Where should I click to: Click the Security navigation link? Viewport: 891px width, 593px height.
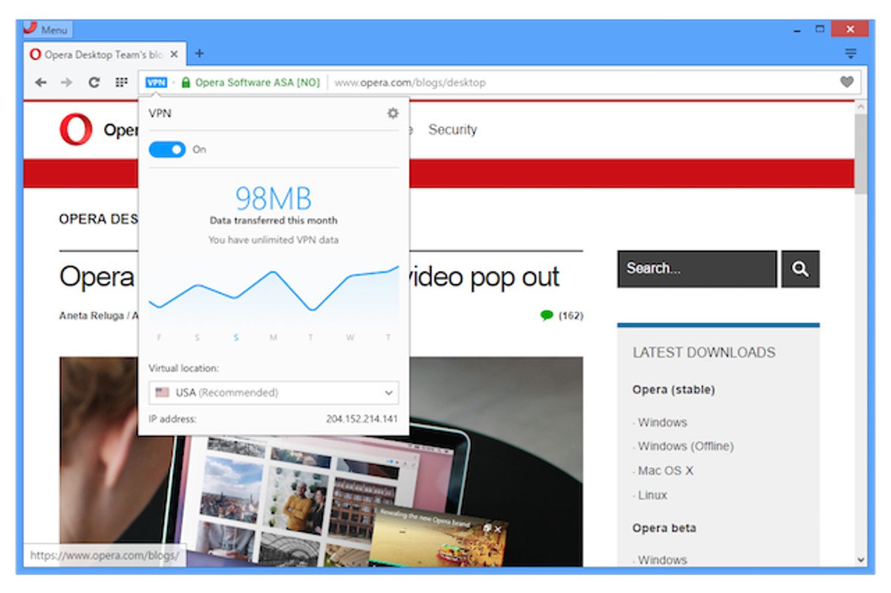pyautogui.click(x=452, y=130)
